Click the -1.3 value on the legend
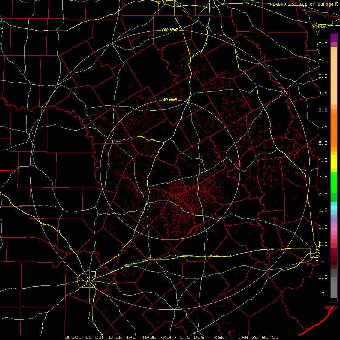Image resolution: width=340 pixels, height=340 pixels. pos(321,277)
